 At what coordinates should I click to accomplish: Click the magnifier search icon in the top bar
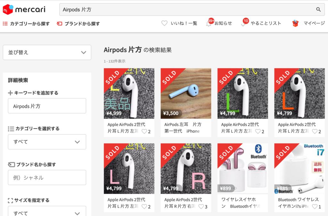tap(318, 9)
